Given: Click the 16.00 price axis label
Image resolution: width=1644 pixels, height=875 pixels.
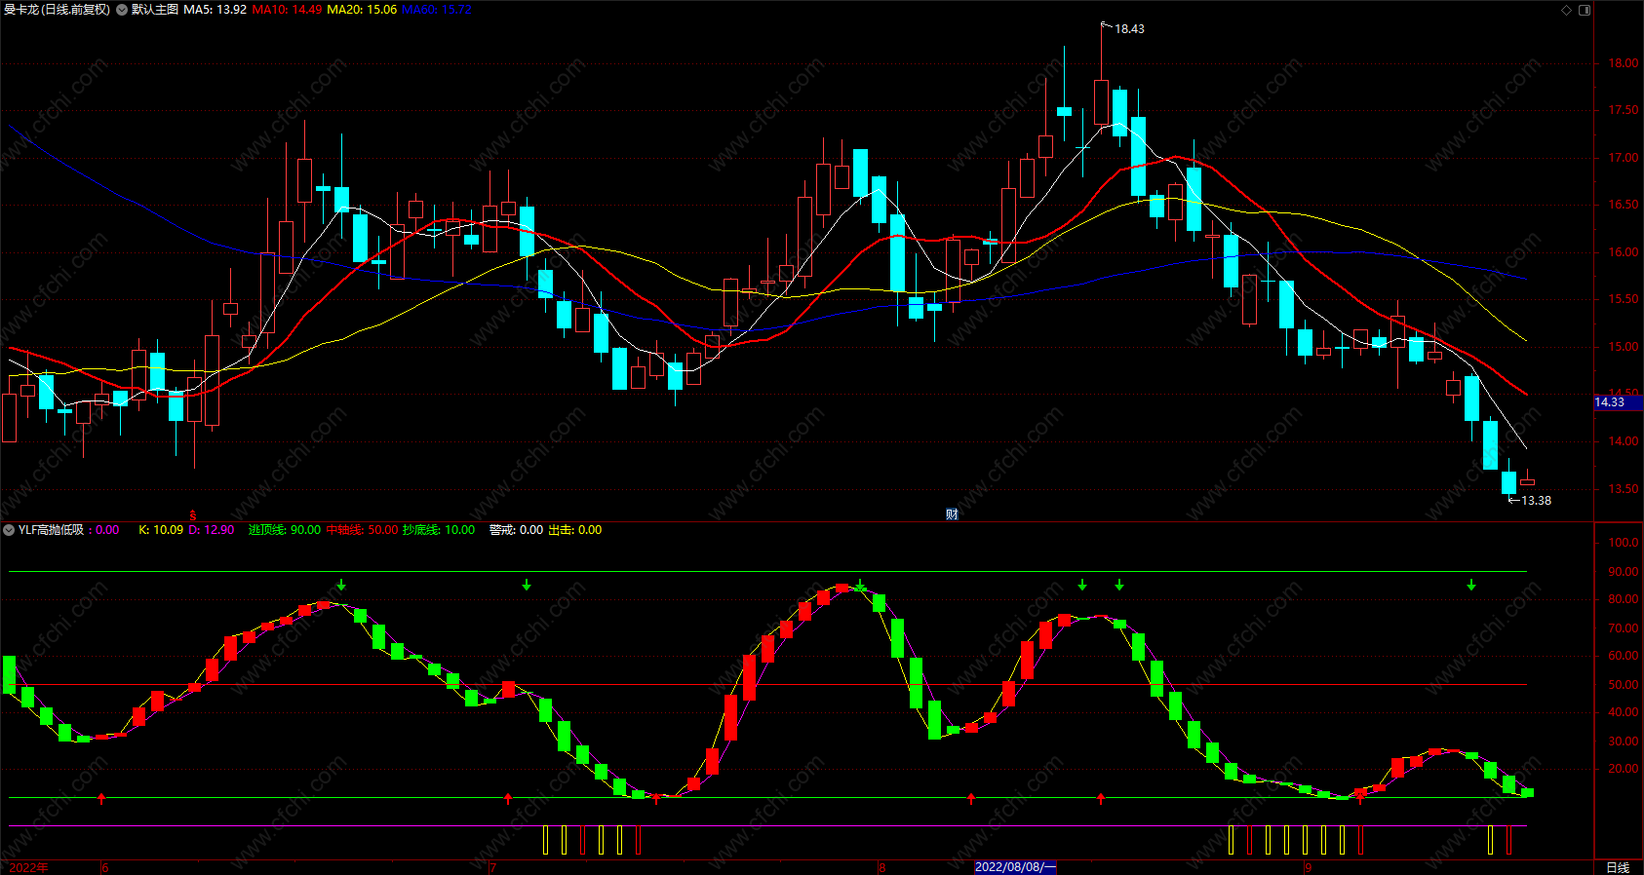Looking at the screenshot, I should coord(1624,252).
